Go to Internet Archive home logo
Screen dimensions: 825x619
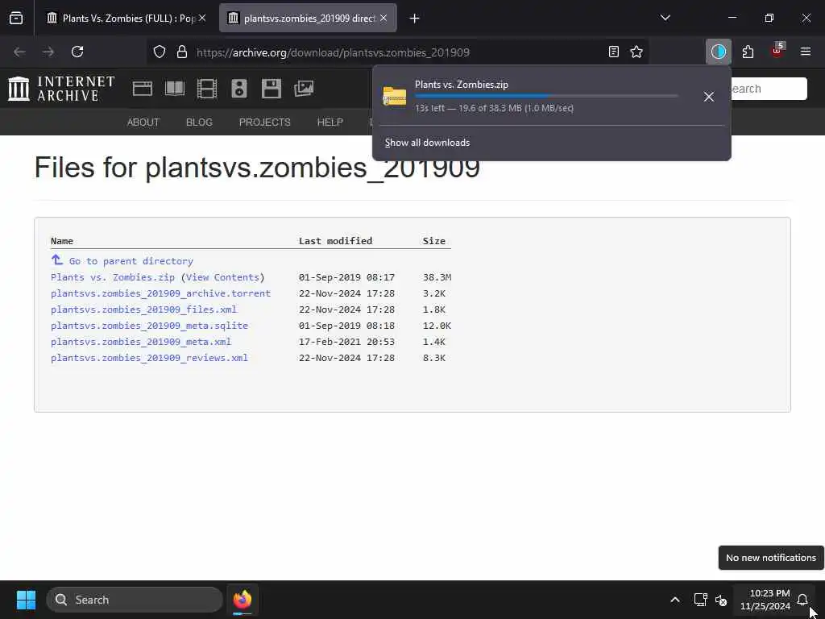61,89
